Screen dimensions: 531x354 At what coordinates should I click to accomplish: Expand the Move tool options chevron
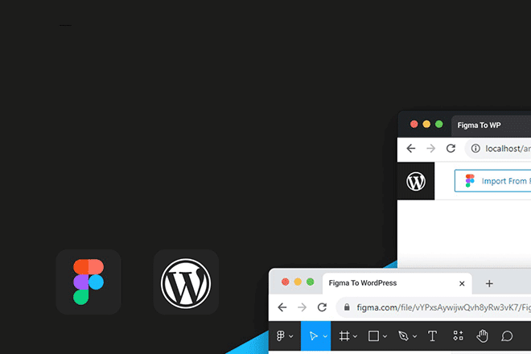point(325,336)
